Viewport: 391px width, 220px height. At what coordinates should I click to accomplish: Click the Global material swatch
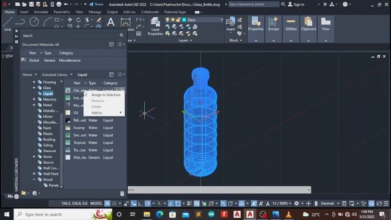click(x=24, y=60)
